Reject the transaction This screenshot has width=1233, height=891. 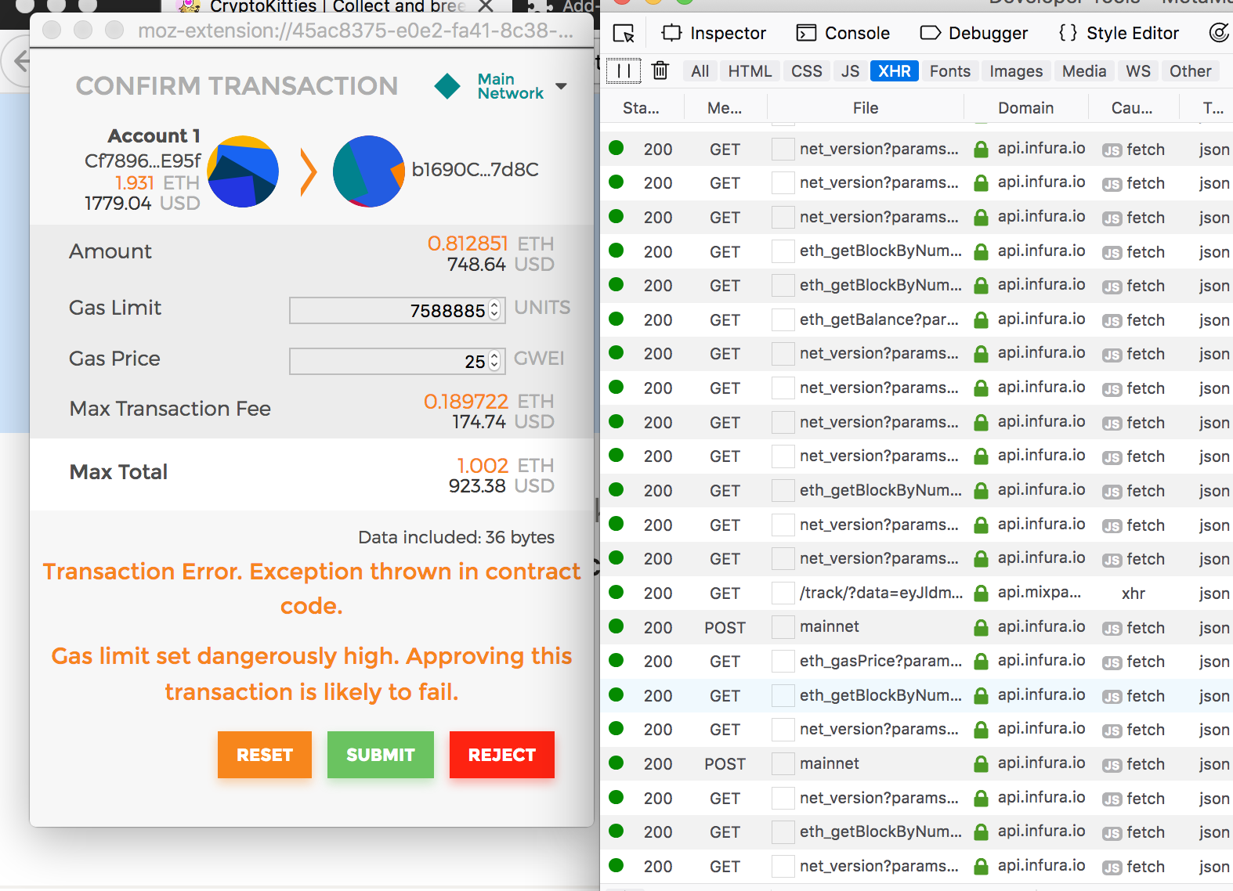(502, 755)
